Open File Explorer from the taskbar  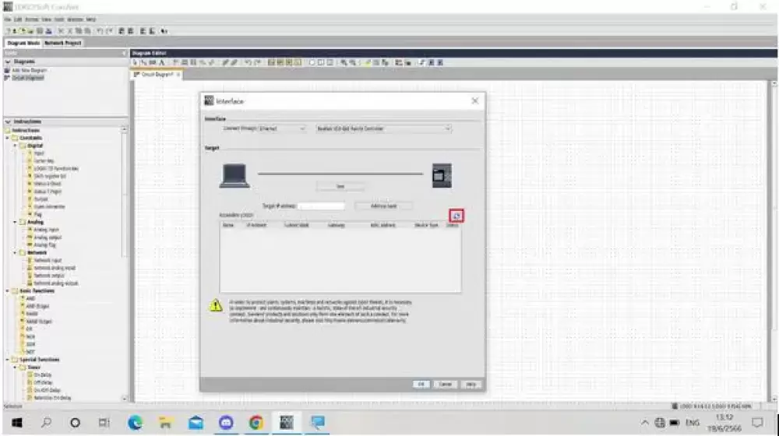pos(165,423)
